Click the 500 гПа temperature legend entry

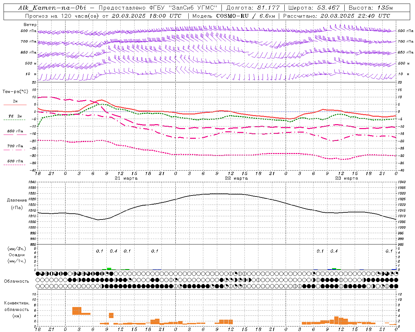tap(15, 161)
